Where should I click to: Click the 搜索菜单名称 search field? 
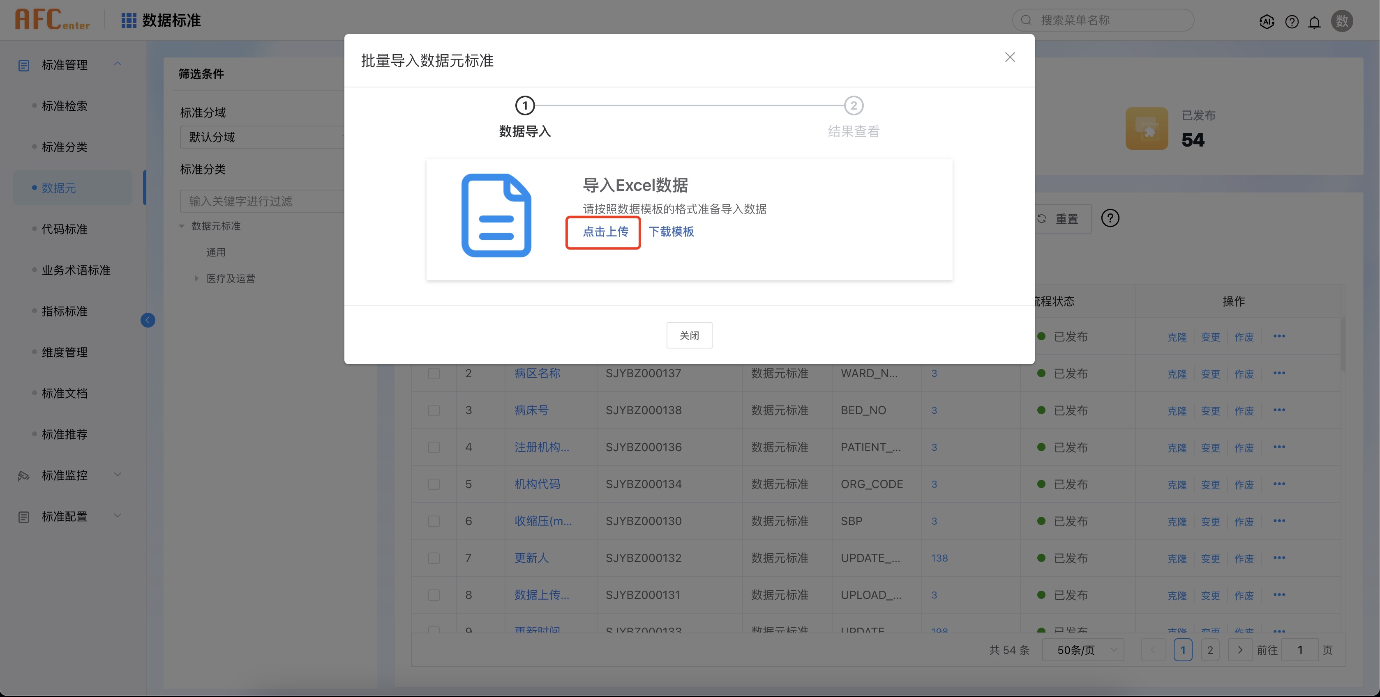pos(1103,21)
